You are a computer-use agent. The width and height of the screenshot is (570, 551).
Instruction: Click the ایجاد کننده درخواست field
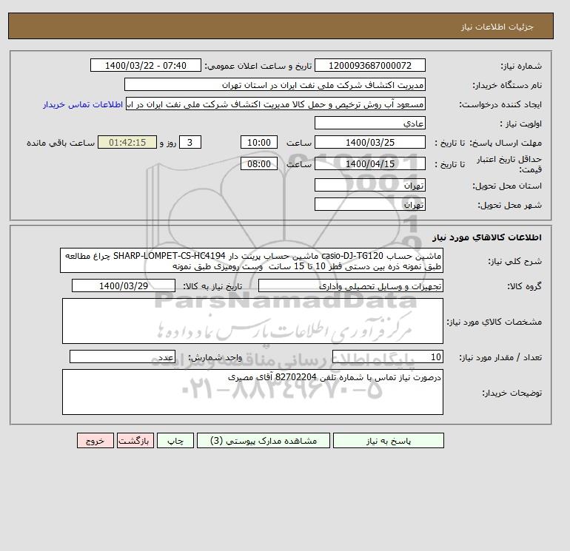click(x=275, y=104)
